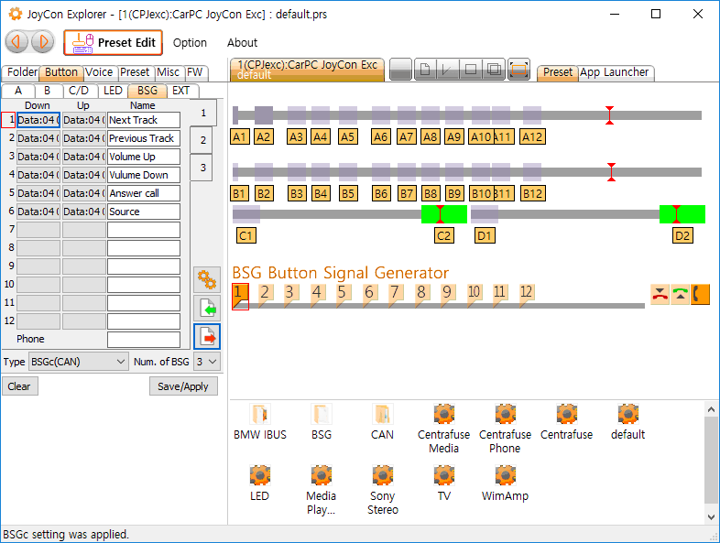Click the orange forward arrow button

coord(43,42)
